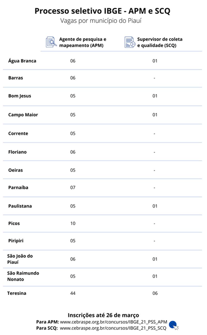Click the Parnaíba row label
207x335 pixels.
pos(18,187)
